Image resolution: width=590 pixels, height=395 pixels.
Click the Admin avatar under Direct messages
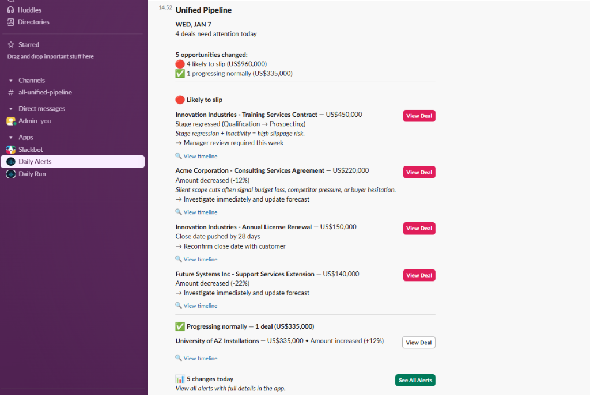click(10, 121)
